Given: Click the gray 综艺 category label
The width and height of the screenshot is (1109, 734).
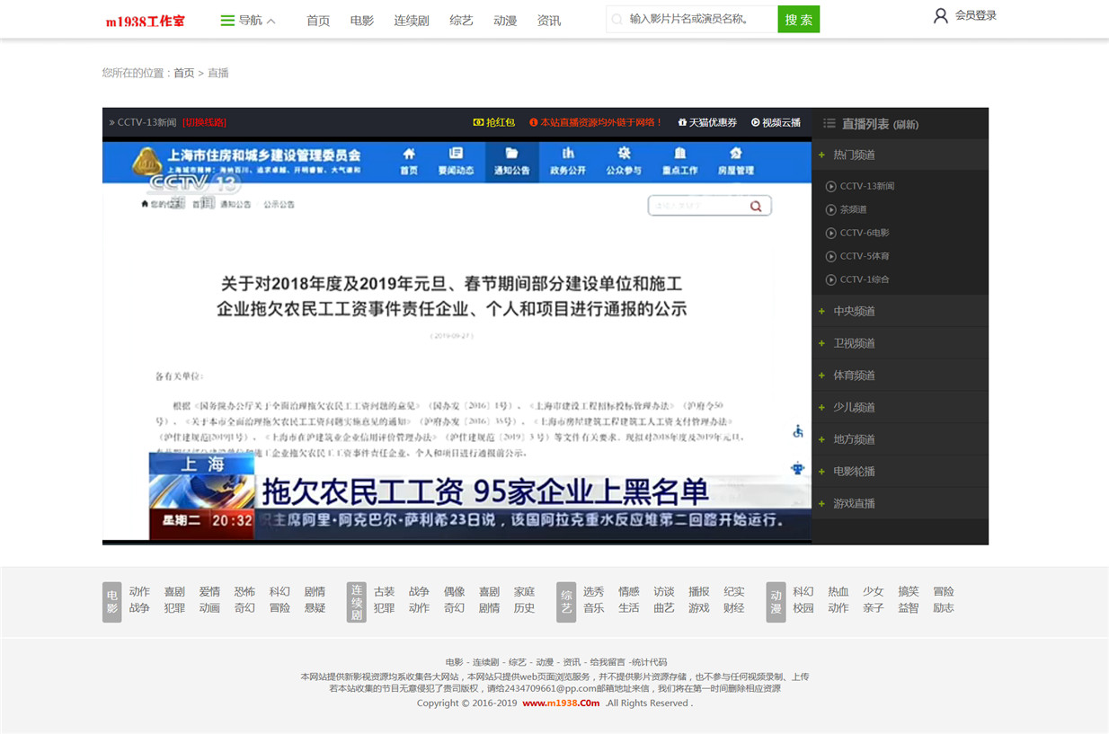Looking at the screenshot, I should [566, 602].
